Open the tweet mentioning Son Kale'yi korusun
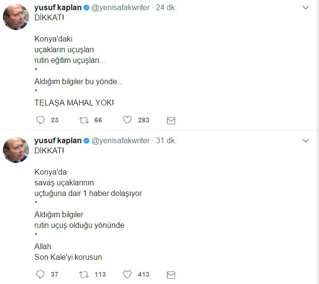319x284 pixels. (x=68, y=257)
